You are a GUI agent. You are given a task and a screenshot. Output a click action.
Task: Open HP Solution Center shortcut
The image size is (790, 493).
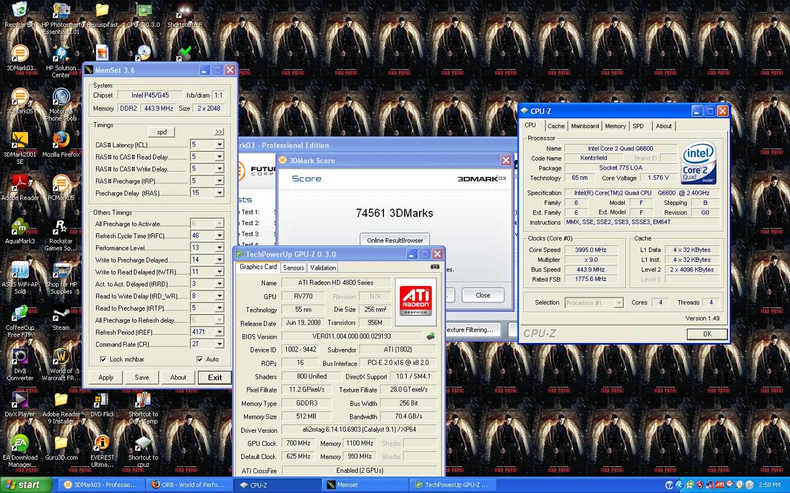click(61, 61)
